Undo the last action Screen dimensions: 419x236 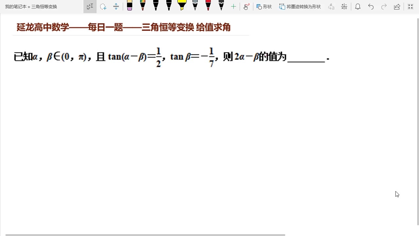pos(371,7)
